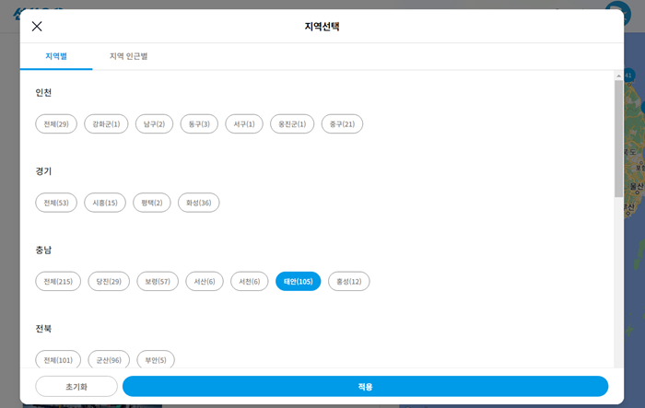Click the blue 적용 apply button

[x=365, y=387]
